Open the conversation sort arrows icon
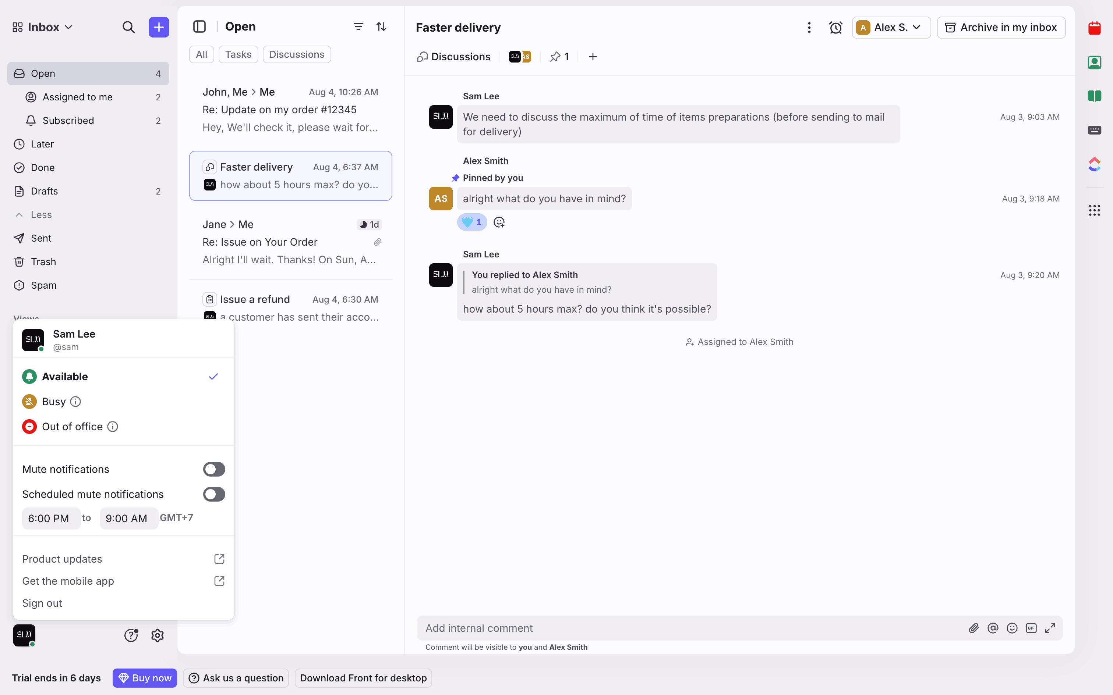The height and width of the screenshot is (695, 1113). point(381,26)
